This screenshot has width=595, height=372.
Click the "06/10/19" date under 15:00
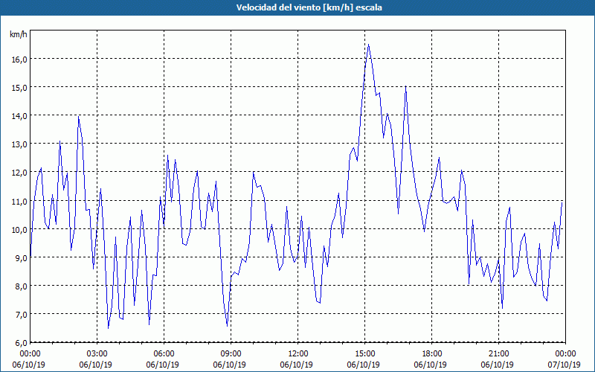click(364, 365)
